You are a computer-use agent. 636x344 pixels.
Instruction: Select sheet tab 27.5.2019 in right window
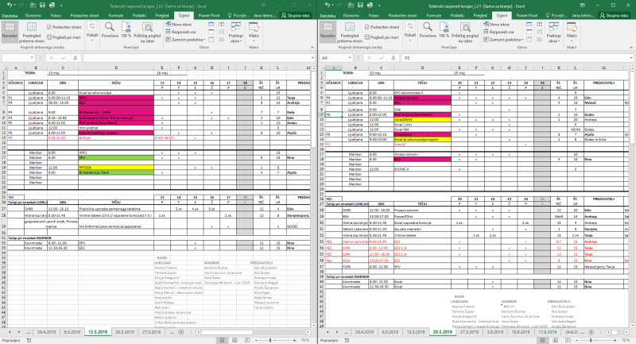point(469,332)
